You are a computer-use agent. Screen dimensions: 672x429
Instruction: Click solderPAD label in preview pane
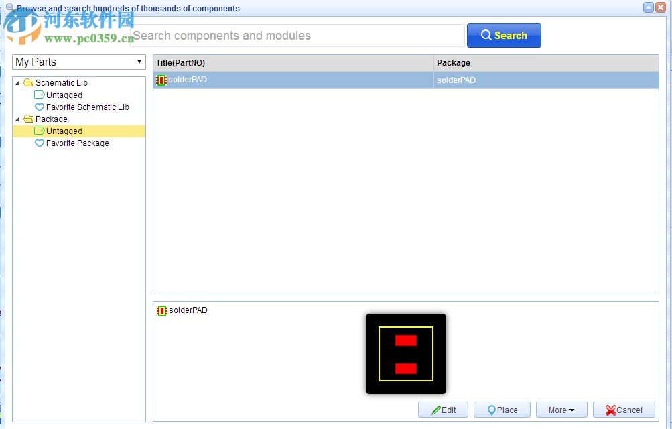pyautogui.click(x=188, y=310)
